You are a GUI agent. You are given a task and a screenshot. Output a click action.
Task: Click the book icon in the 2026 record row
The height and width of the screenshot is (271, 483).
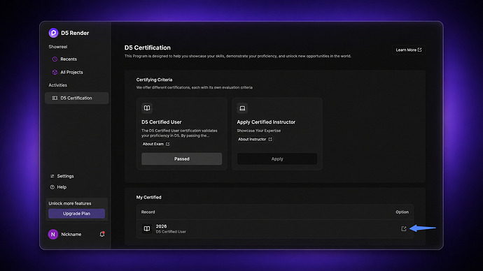coord(147,228)
